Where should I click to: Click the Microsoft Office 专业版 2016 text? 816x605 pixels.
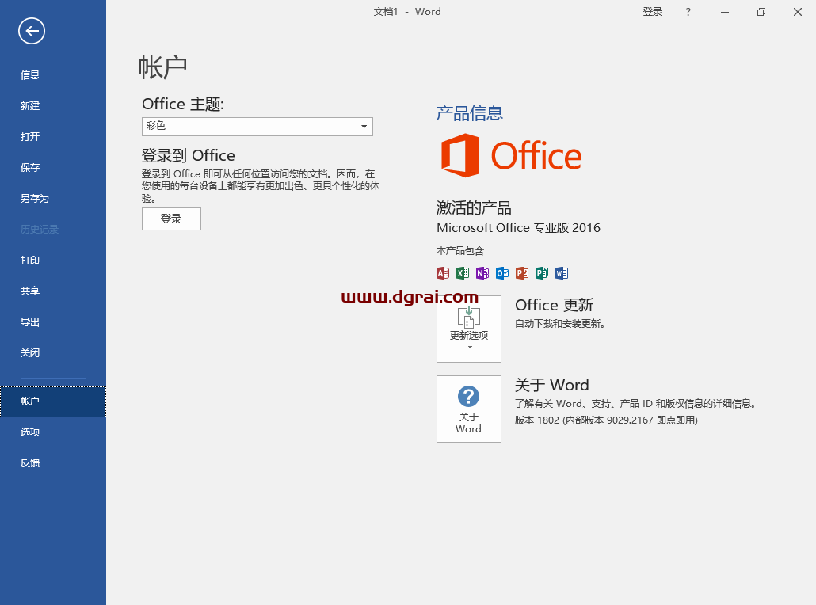tap(518, 228)
